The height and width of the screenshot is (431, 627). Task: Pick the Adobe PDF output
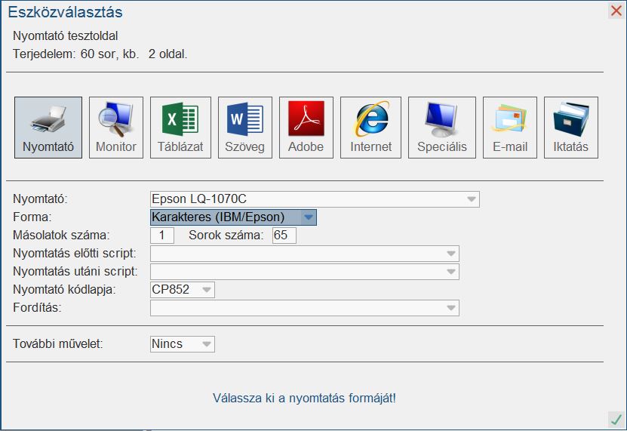(x=306, y=128)
